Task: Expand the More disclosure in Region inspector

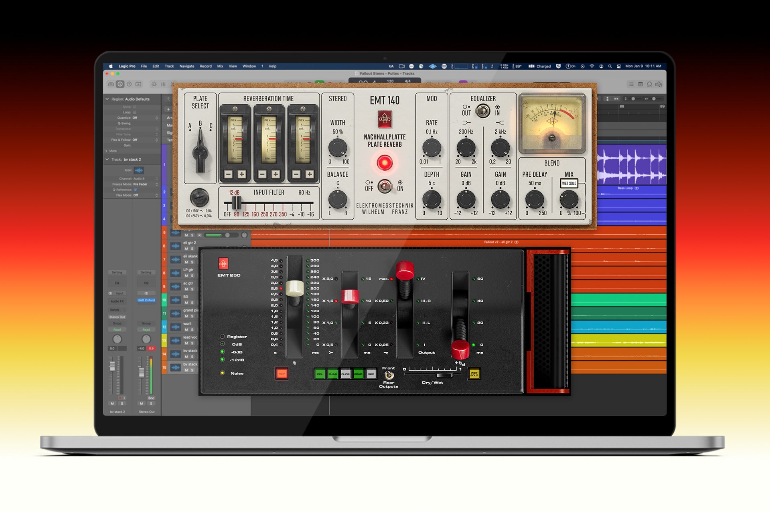Action: (x=106, y=151)
